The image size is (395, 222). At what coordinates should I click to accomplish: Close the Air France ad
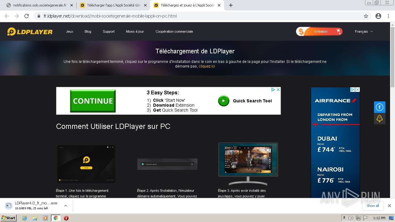point(357,90)
